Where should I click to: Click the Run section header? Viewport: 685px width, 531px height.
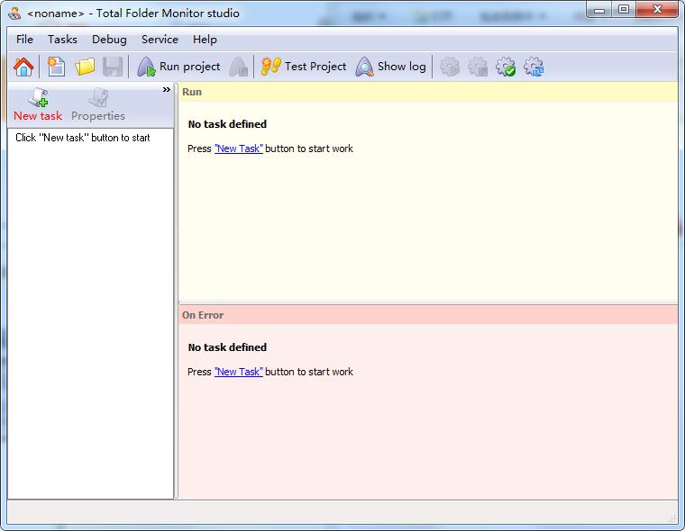[428, 92]
